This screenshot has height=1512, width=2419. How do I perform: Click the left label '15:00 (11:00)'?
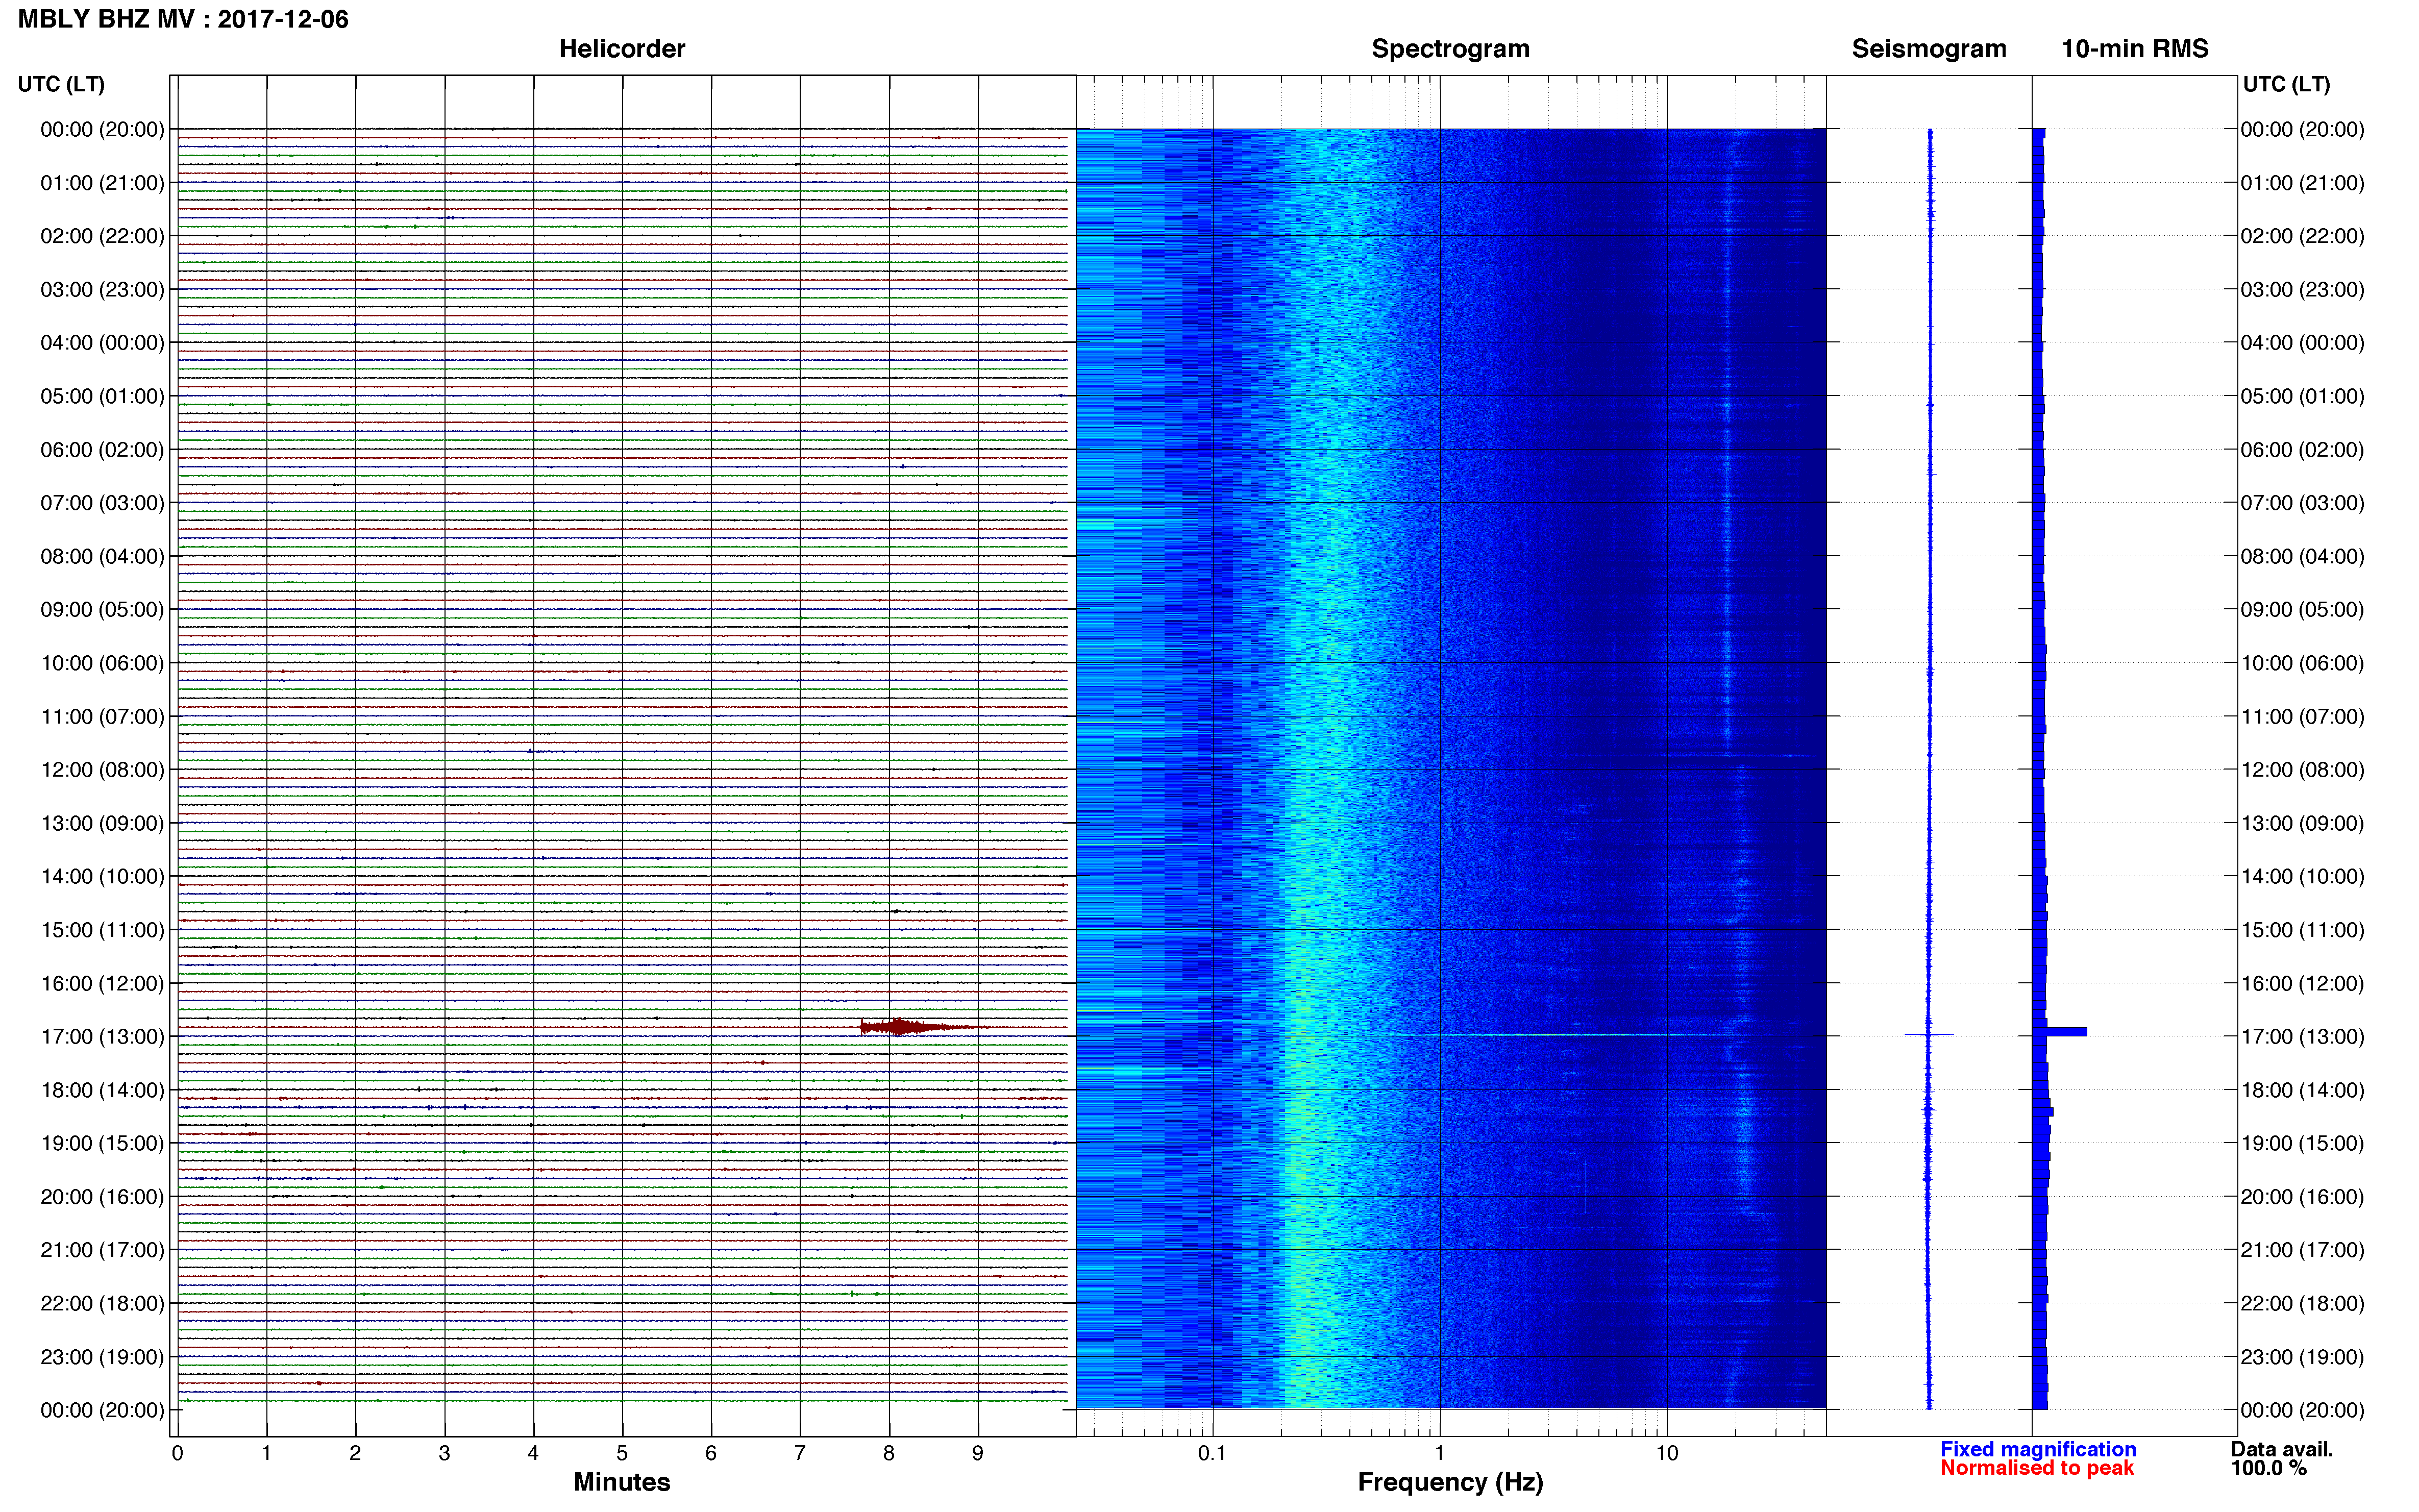102,930
